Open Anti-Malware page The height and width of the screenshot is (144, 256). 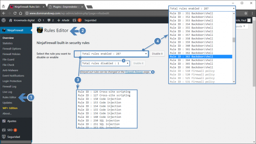[10, 70]
